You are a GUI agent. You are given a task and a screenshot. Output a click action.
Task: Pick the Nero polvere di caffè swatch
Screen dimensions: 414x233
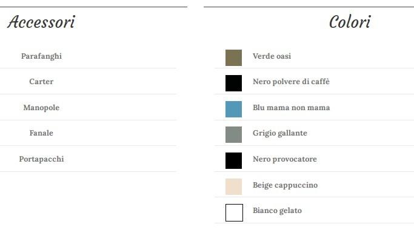click(x=233, y=83)
